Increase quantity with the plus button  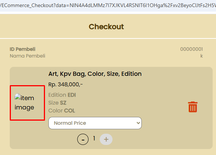(106, 139)
